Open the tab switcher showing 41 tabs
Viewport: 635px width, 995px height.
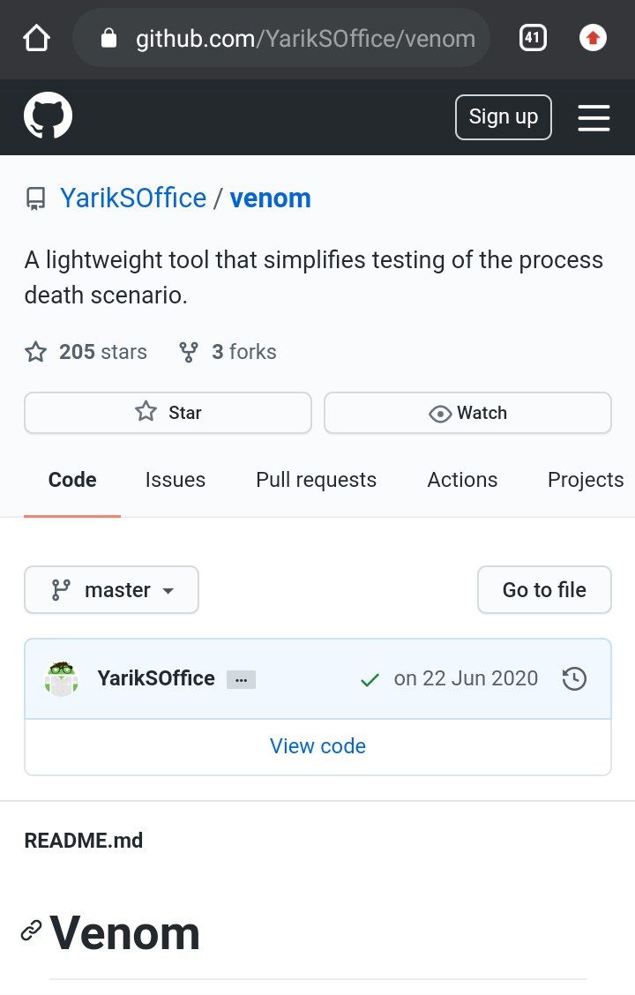[x=532, y=39]
